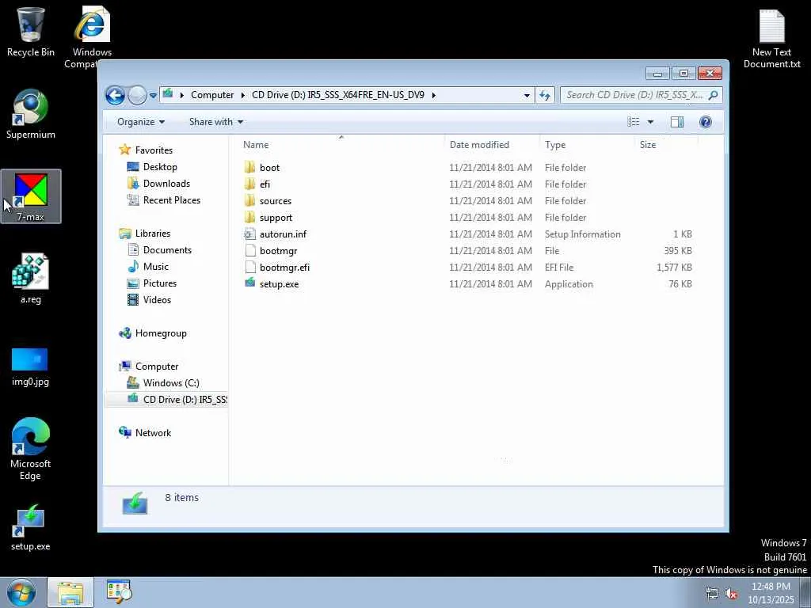The image size is (811, 608).
Task: Show the preview pane
Action: point(676,121)
